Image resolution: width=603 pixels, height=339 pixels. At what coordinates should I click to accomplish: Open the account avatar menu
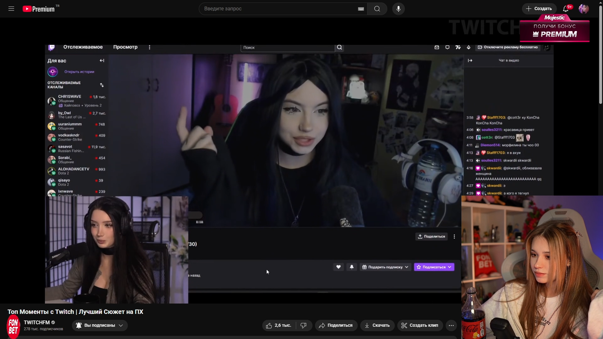(x=584, y=9)
